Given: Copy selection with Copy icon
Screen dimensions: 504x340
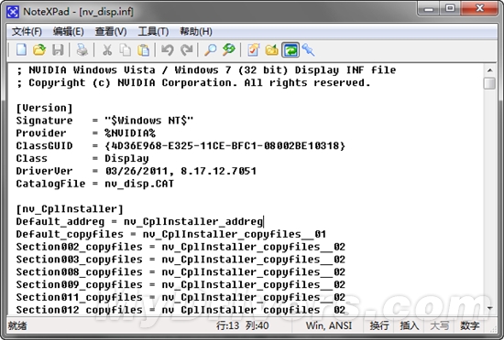Looking at the screenshot, I should tap(125, 50).
